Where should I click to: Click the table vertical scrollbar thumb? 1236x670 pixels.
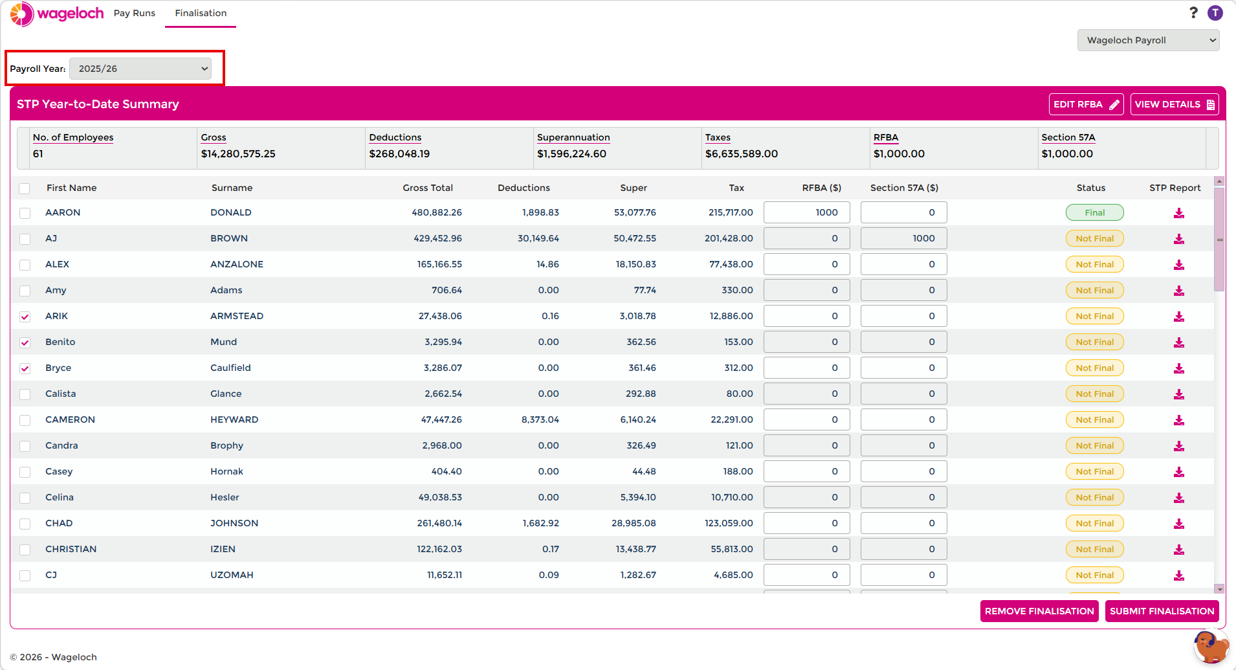[x=1219, y=240]
